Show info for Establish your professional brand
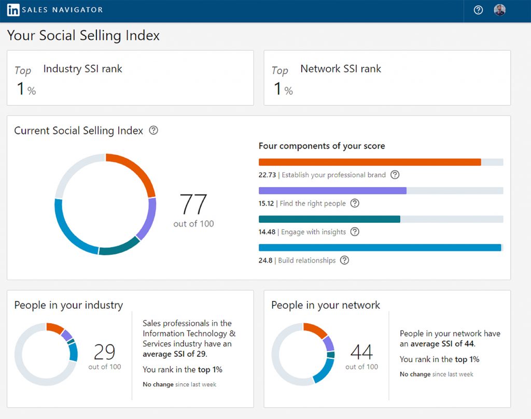531x419 pixels. pos(395,175)
